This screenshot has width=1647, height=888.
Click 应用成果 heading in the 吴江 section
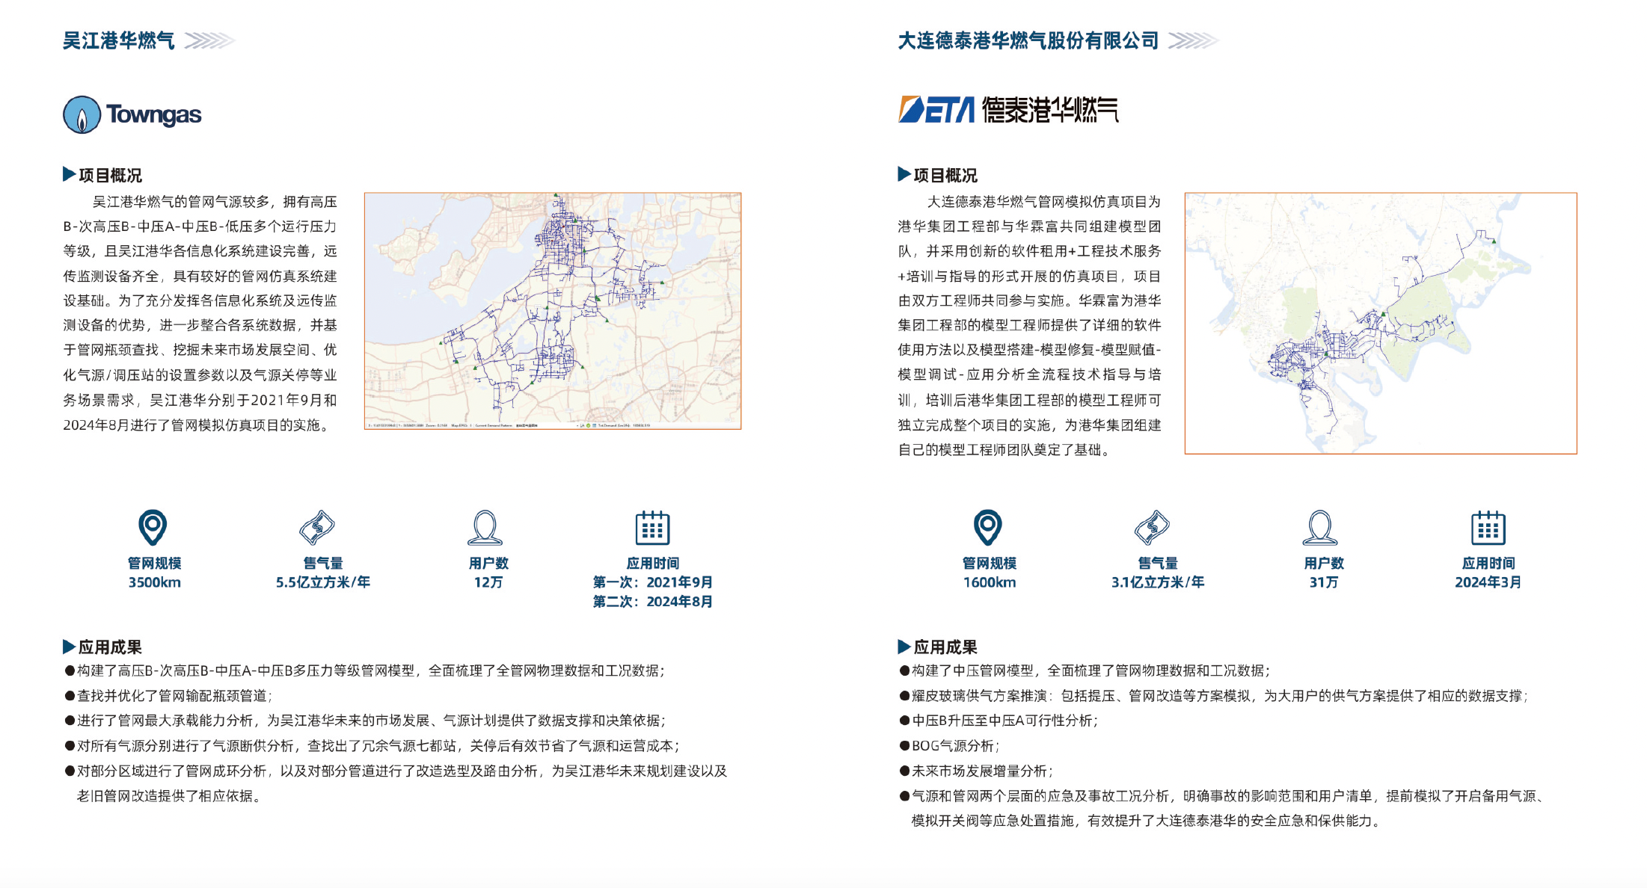pos(110,647)
